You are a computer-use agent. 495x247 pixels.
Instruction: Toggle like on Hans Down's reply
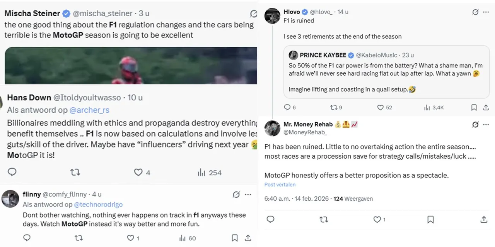point(138,173)
